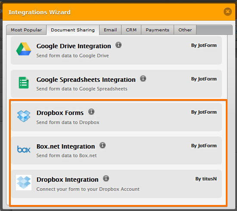Click 'By titusN' author label
Image resolution: width=237 pixels, height=211 pixels.
[206, 179]
